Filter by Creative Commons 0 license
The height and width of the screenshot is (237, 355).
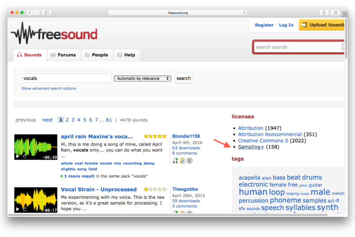[x=263, y=141]
